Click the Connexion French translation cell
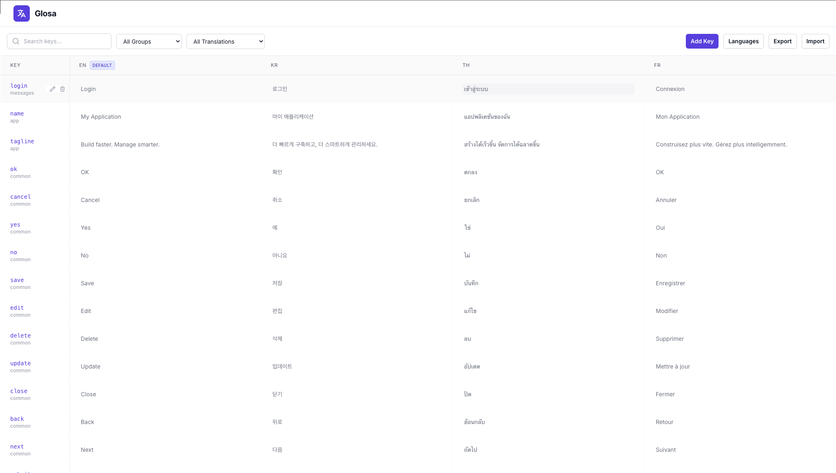 click(x=670, y=89)
